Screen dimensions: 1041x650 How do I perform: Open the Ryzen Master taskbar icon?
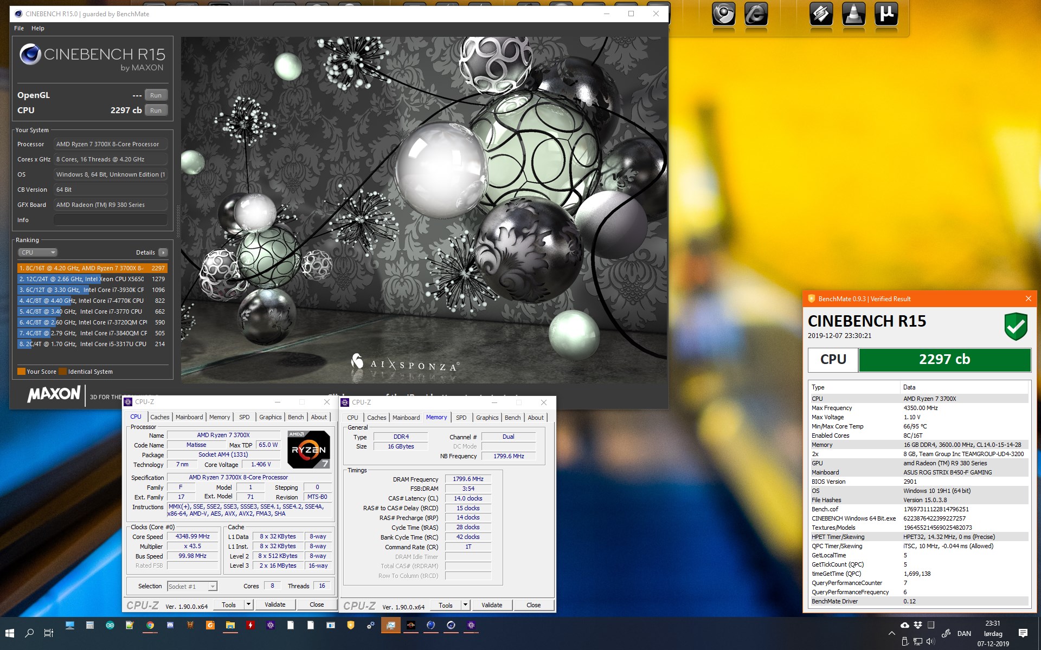click(411, 625)
